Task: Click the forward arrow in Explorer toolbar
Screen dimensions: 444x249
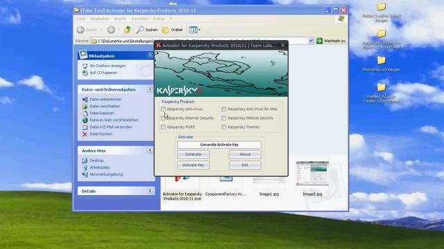Action: point(111,30)
